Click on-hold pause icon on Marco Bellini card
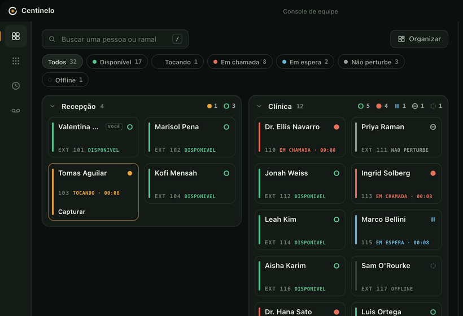Screen dimensions: 463x316 coord(433,220)
